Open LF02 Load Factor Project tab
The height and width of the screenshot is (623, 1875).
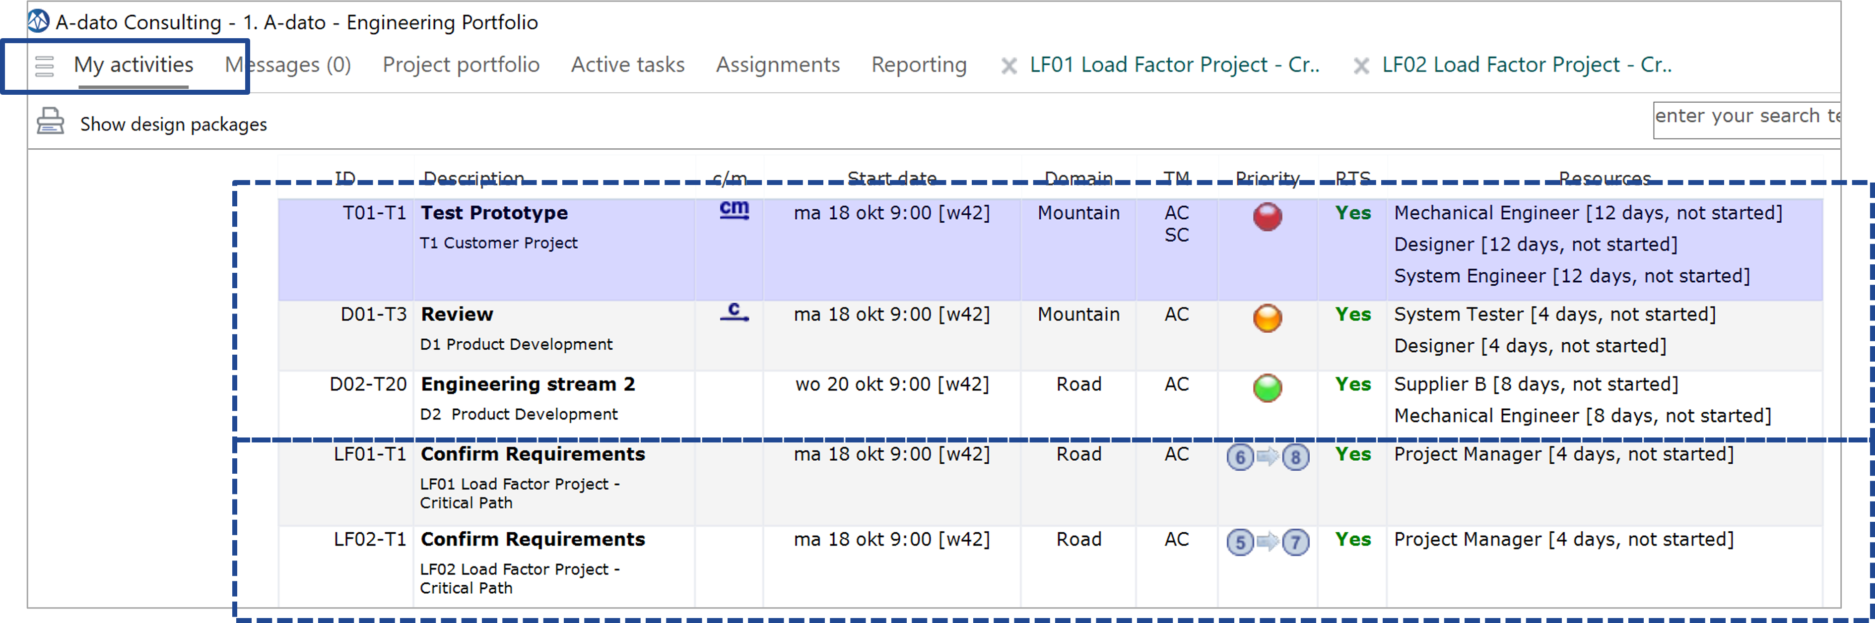[1526, 65]
